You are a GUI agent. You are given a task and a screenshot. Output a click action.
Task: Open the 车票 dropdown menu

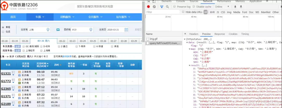pos(40,17)
